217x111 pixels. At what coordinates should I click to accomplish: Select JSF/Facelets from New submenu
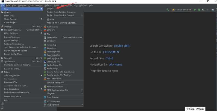click(x=52, y=27)
